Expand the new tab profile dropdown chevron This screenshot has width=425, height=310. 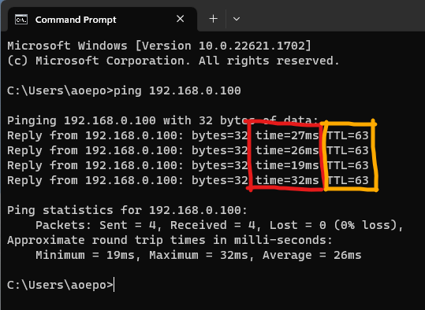(x=237, y=19)
